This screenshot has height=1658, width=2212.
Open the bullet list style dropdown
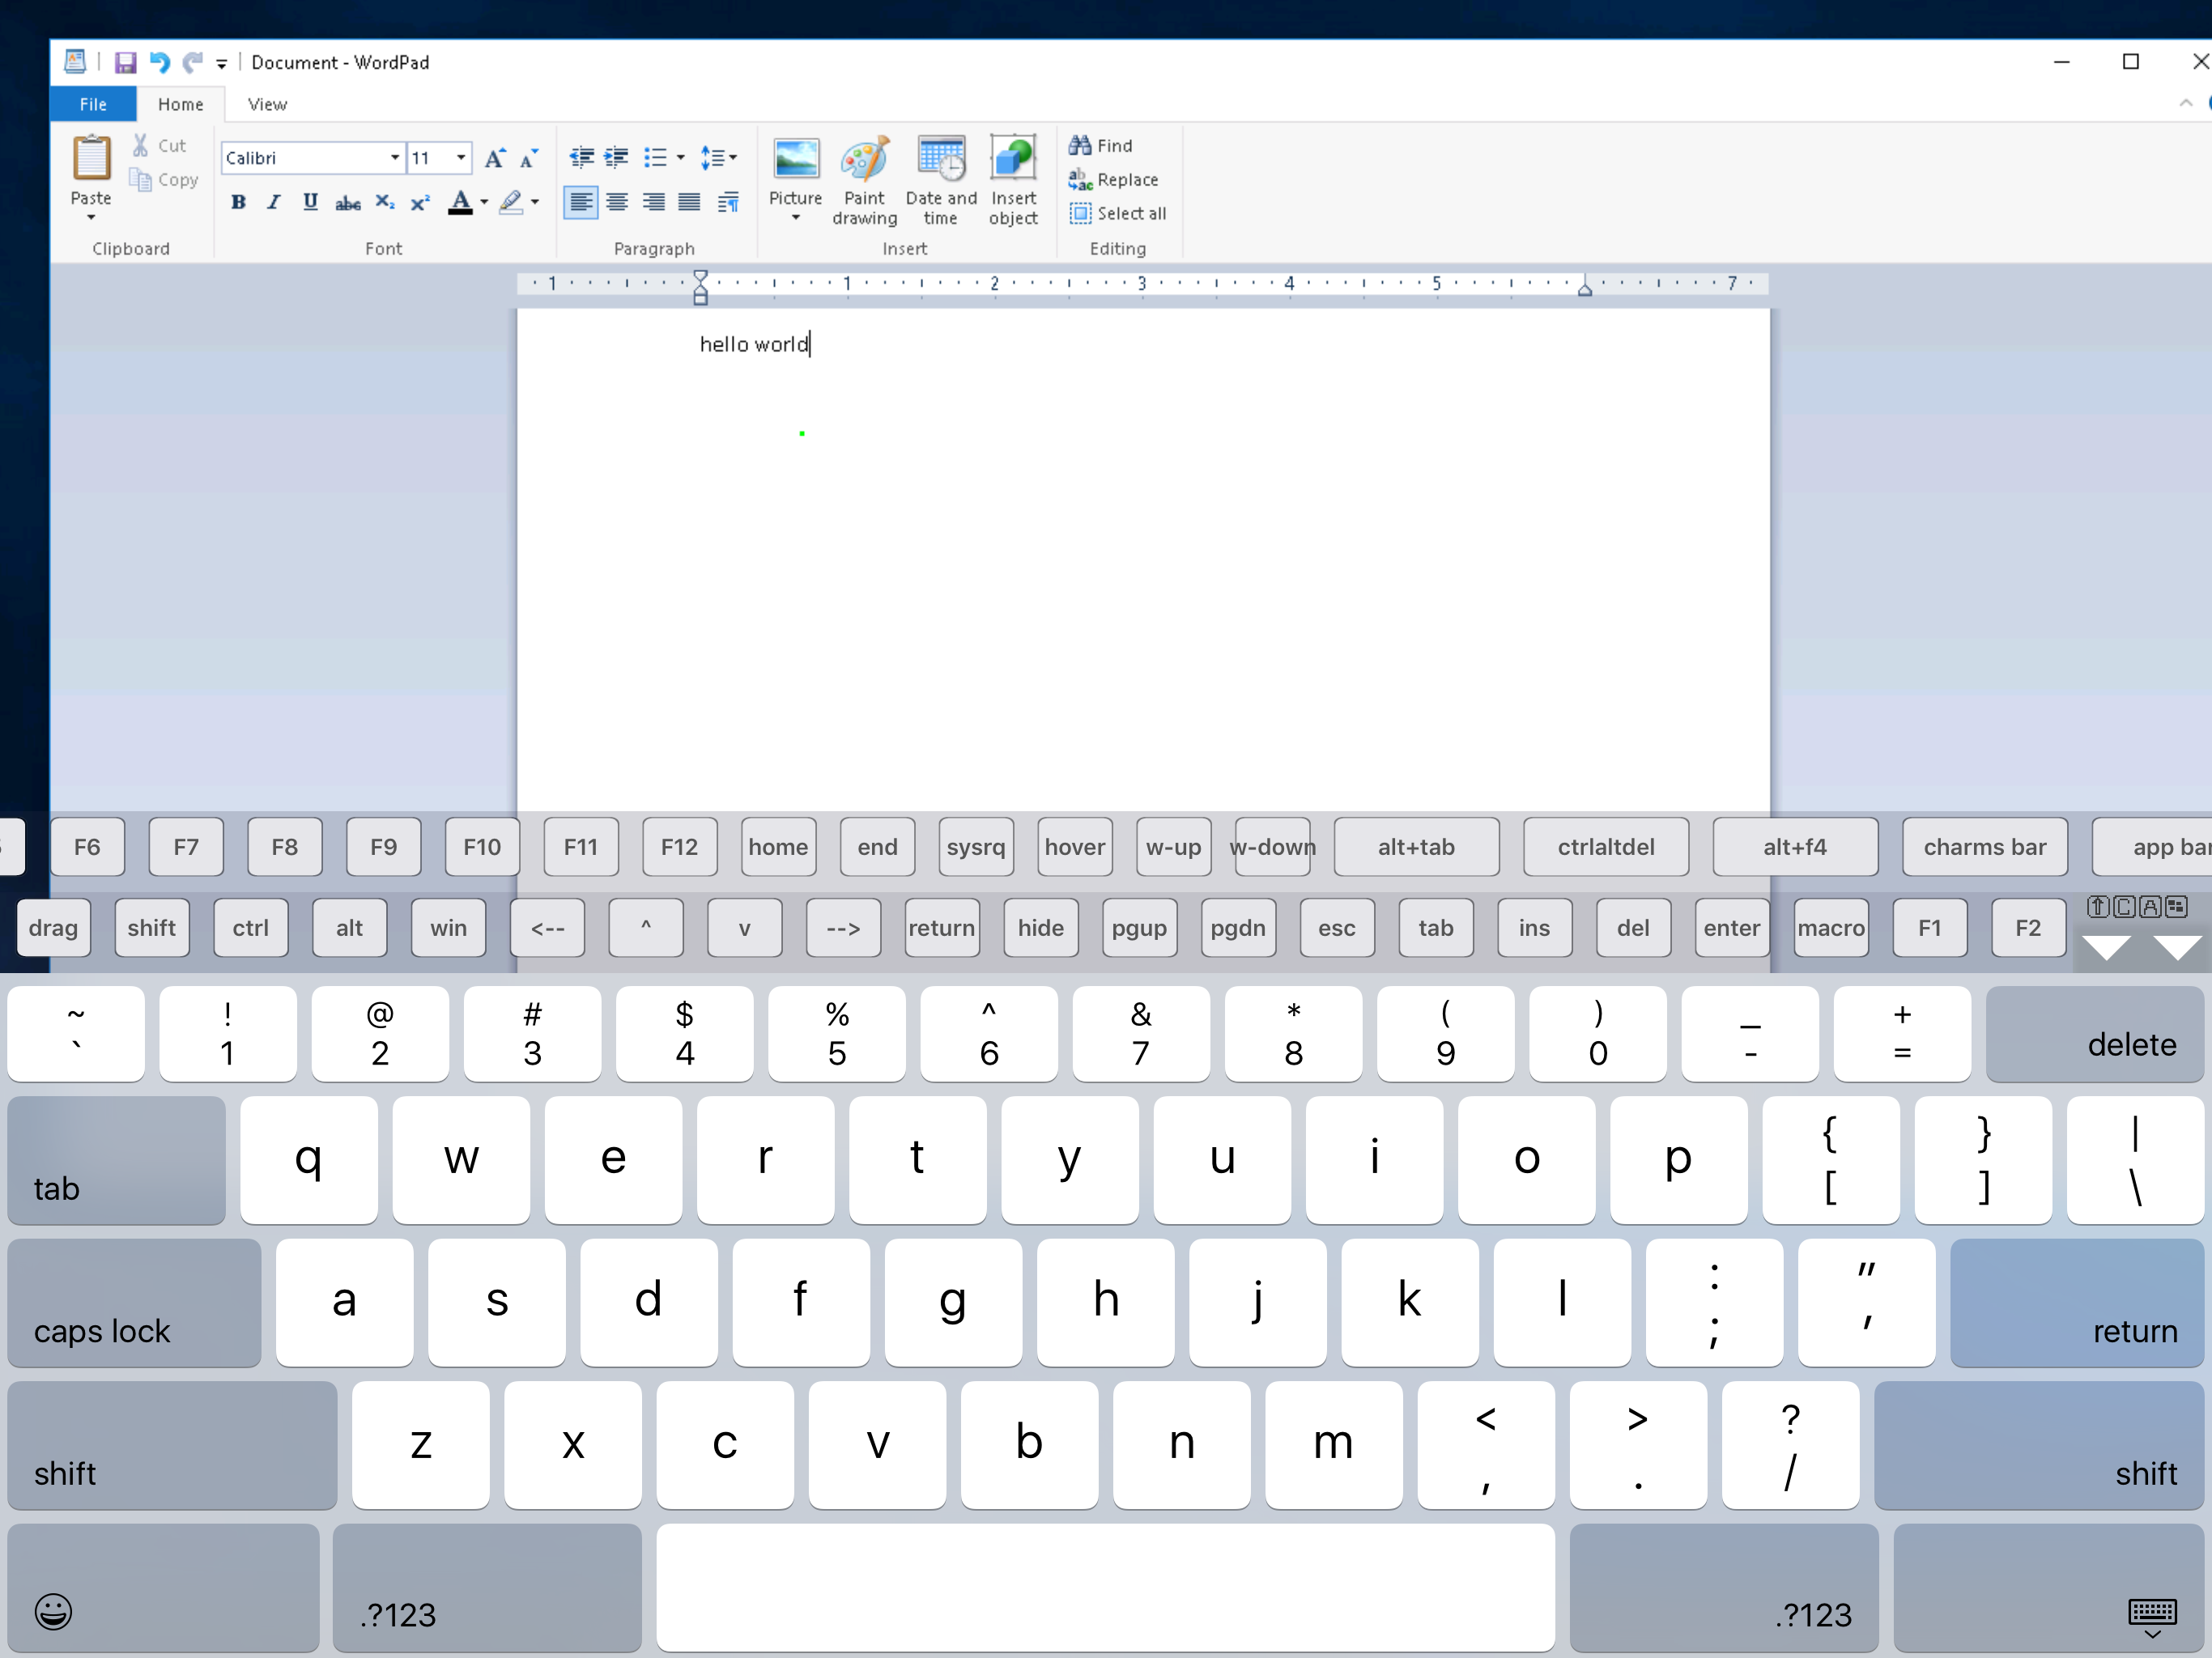[681, 158]
